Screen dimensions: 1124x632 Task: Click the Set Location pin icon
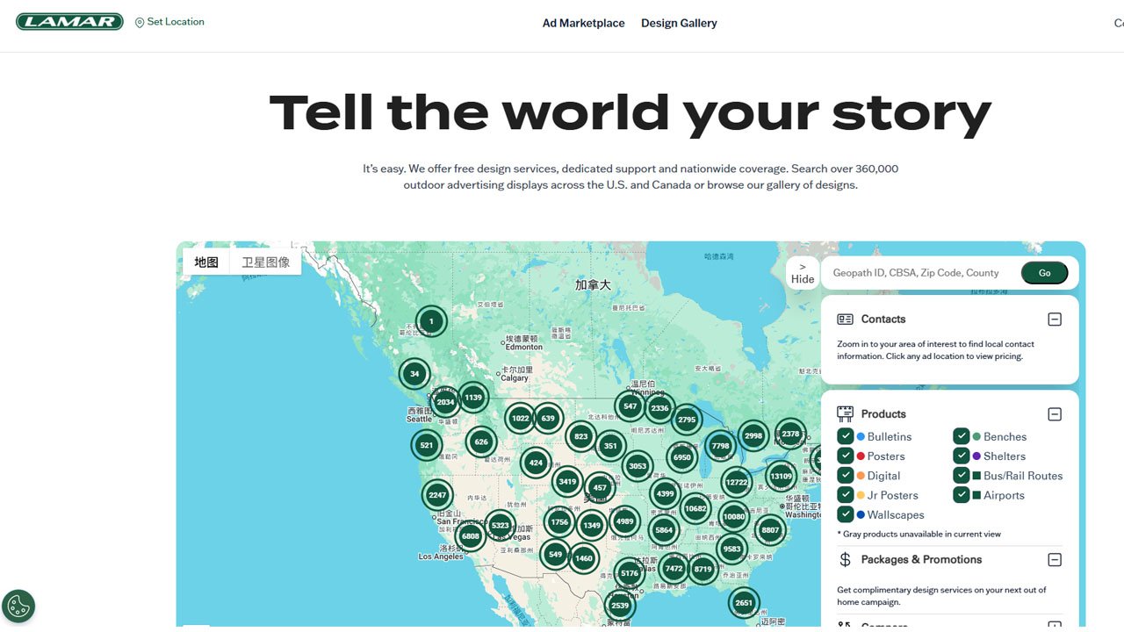click(140, 23)
